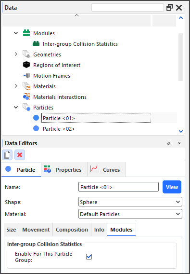Click the Particles group icon
Image resolution: width=190 pixels, height=274 pixels.
pos(26,108)
